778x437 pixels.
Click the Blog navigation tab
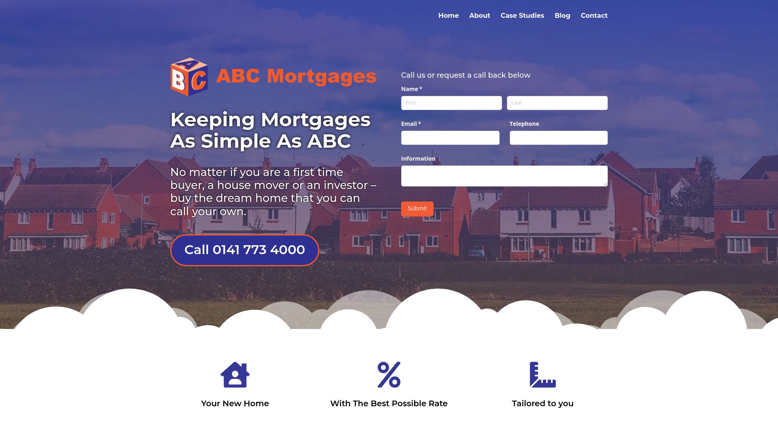(x=562, y=15)
